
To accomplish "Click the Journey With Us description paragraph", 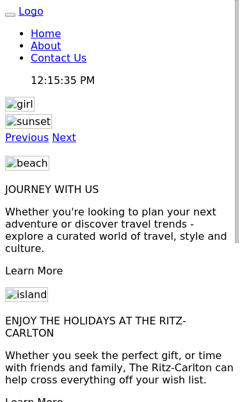I will [116, 230].
